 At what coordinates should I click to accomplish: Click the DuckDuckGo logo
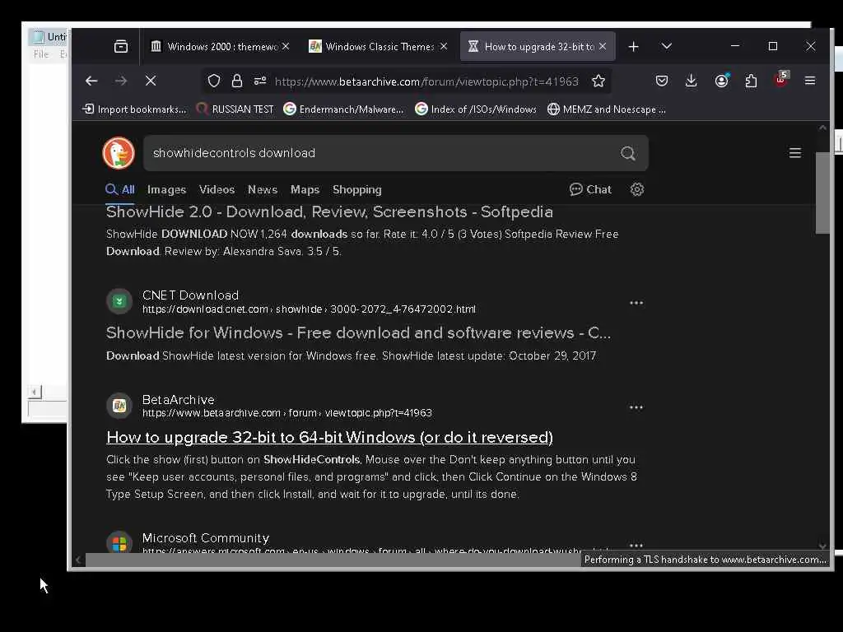119,153
